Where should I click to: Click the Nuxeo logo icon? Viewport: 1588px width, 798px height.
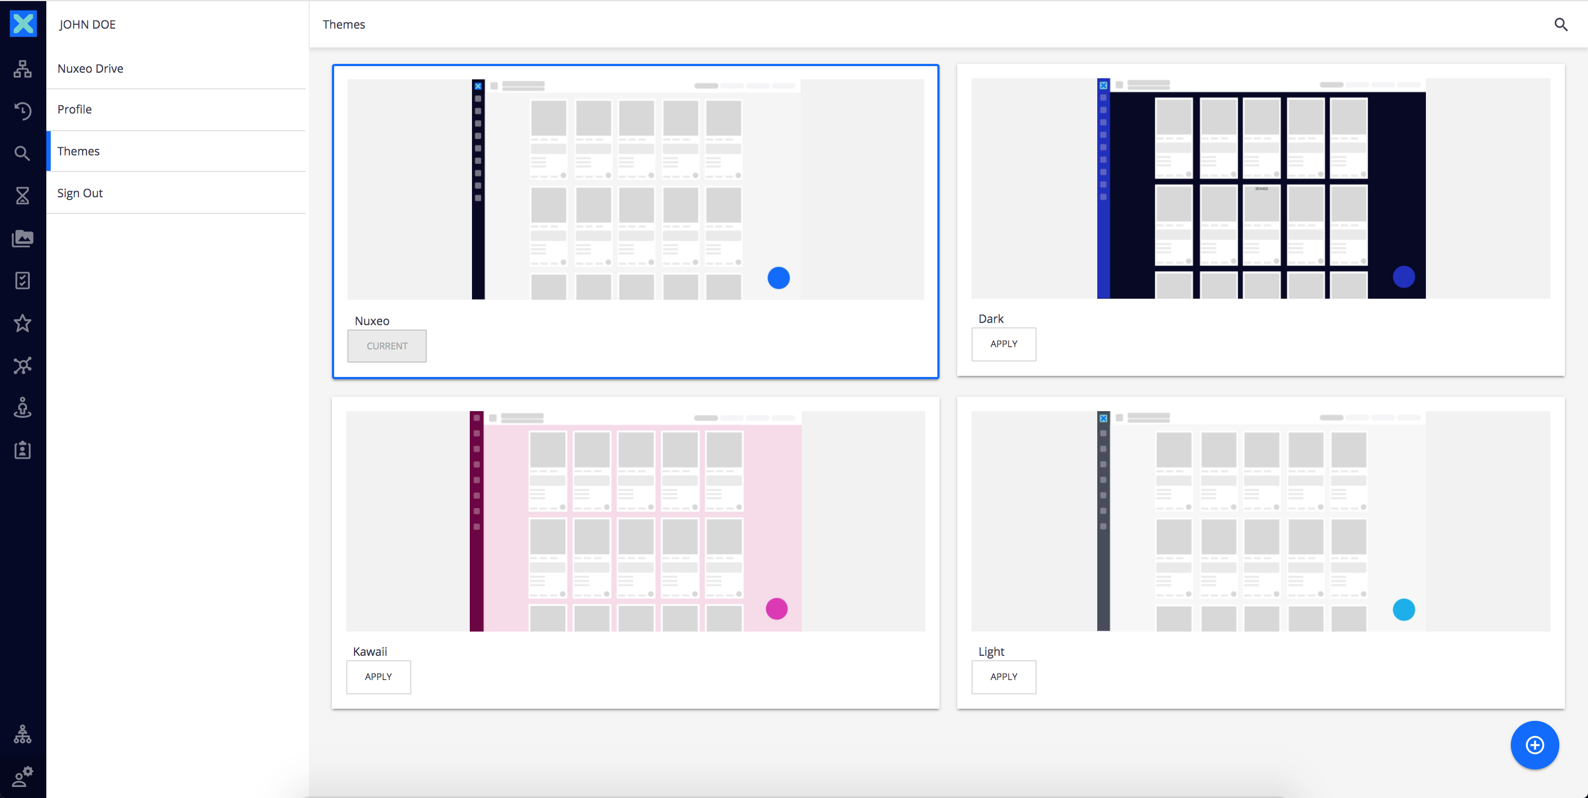[x=23, y=24]
